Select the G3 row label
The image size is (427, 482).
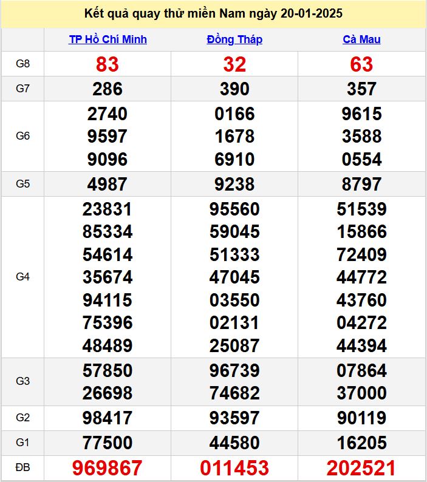[x=22, y=381]
